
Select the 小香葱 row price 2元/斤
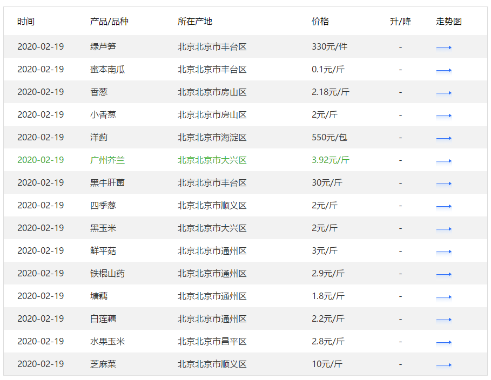click(325, 114)
